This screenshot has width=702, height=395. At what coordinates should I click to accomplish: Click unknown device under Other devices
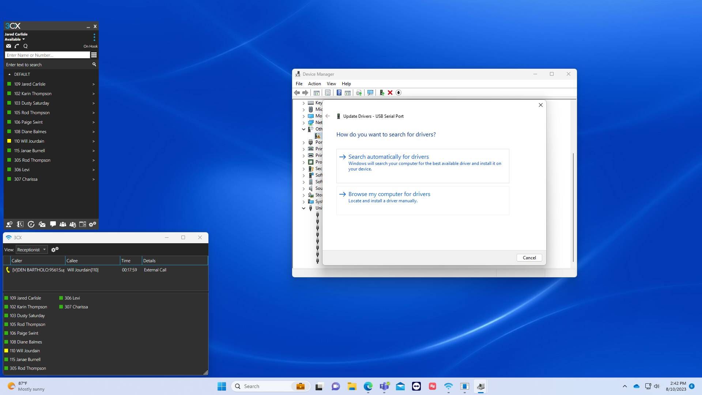[318, 136]
